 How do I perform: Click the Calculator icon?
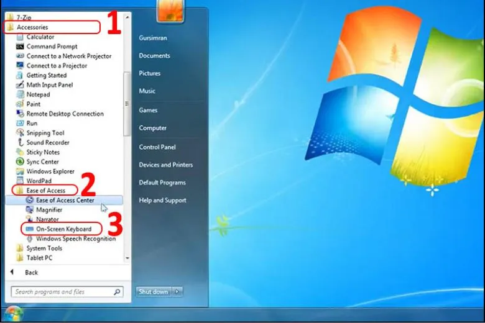click(x=20, y=37)
